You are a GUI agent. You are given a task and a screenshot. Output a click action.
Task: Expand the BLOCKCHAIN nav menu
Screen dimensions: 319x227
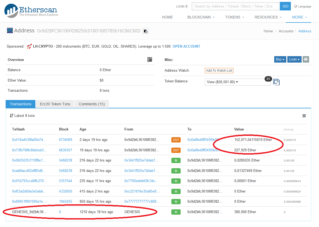pyautogui.click(x=201, y=17)
